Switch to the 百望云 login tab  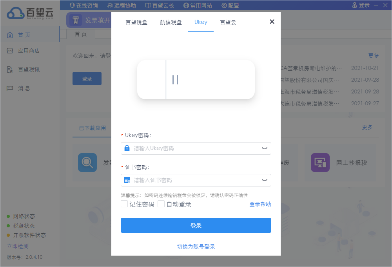pos(228,22)
